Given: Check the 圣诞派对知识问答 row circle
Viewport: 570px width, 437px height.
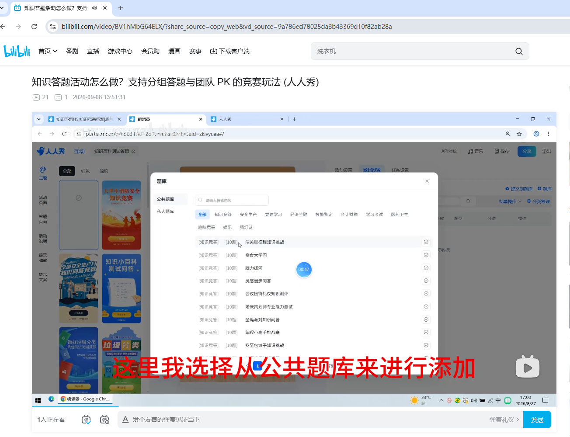Looking at the screenshot, I should (x=426, y=319).
